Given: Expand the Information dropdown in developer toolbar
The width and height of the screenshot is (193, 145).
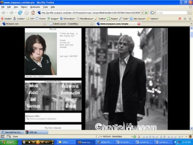Looking at the screenshot, I should pyautogui.click(x=68, y=19).
